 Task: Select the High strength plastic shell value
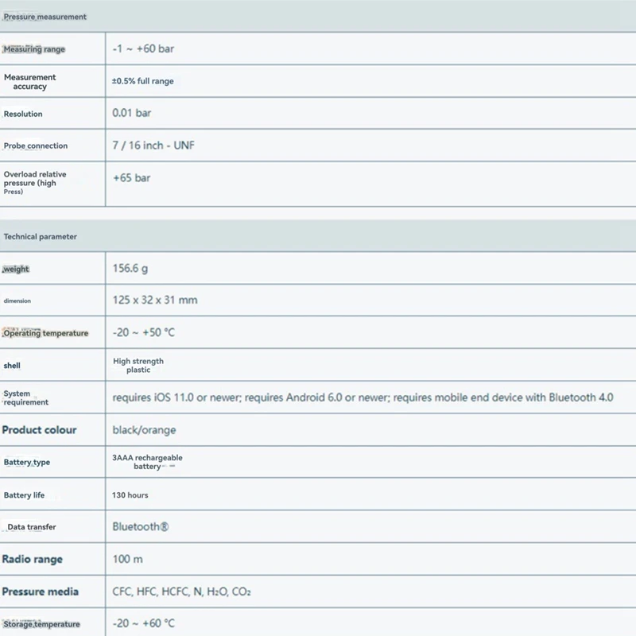coord(138,366)
